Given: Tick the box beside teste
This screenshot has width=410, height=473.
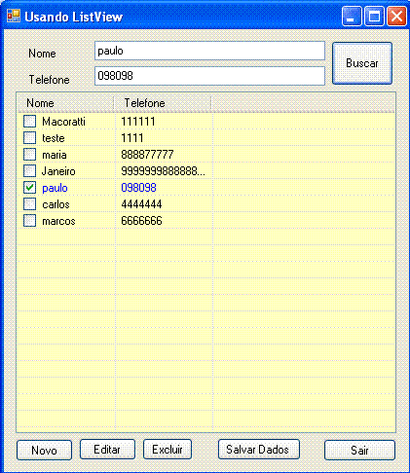Looking at the screenshot, I should pyautogui.click(x=29, y=138).
